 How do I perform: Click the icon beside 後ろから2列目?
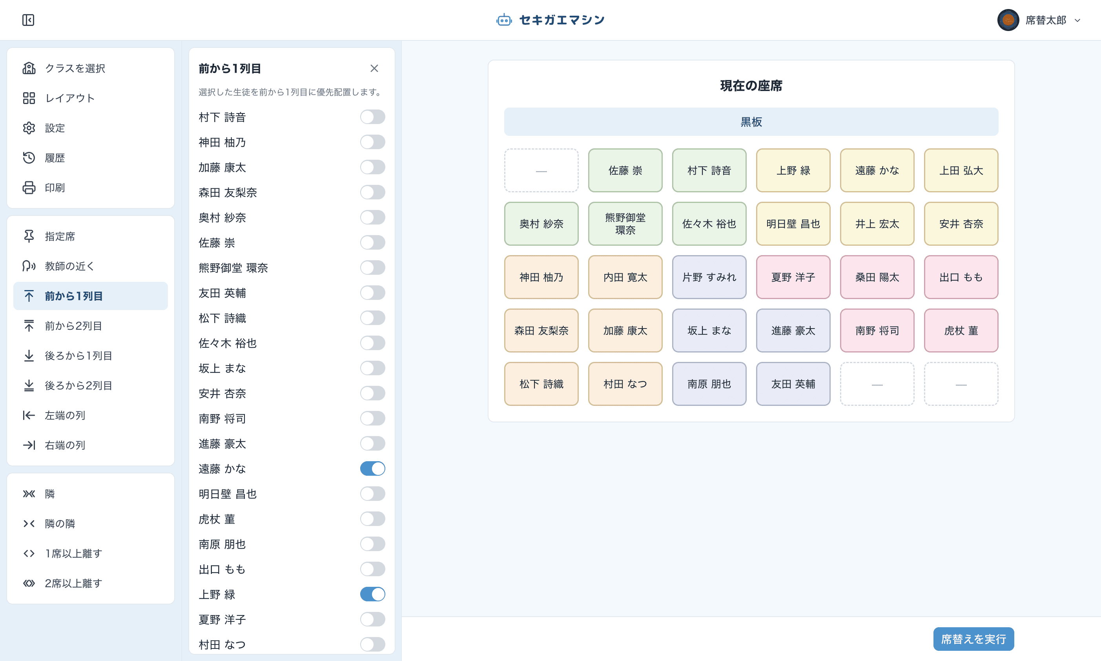[x=29, y=385]
